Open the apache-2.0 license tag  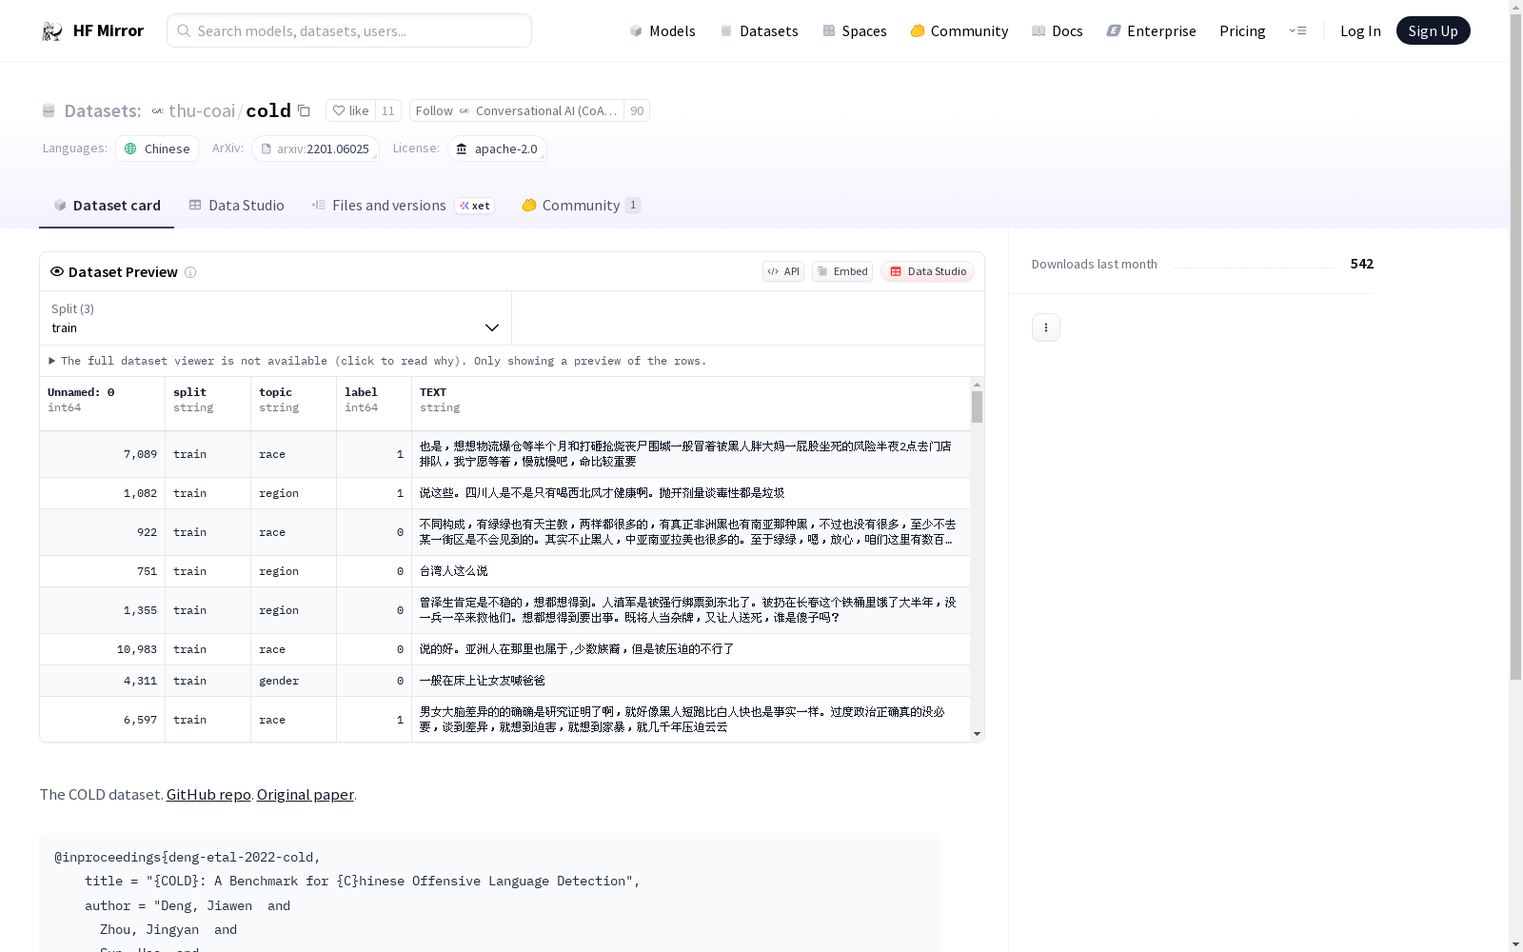click(x=497, y=149)
